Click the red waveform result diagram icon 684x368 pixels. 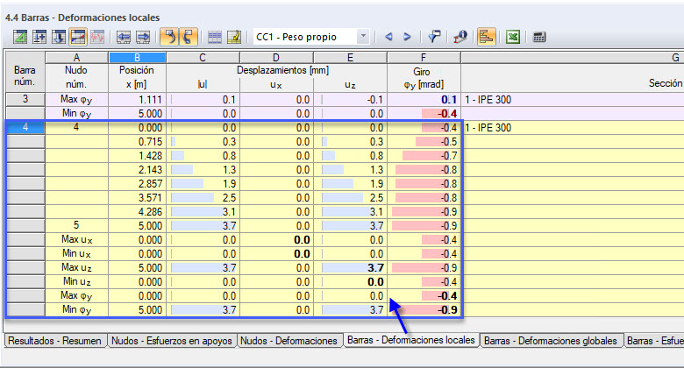tap(97, 37)
